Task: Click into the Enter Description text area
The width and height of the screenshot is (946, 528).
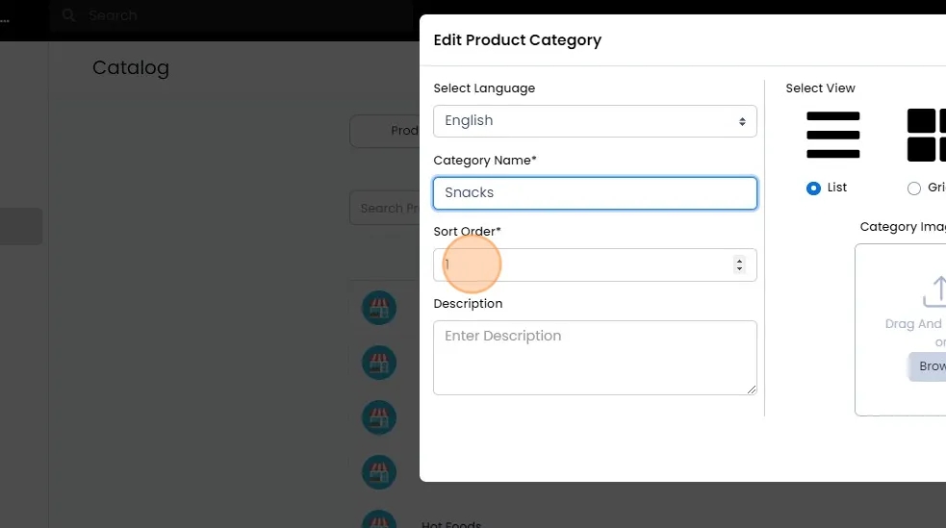Action: (595, 357)
